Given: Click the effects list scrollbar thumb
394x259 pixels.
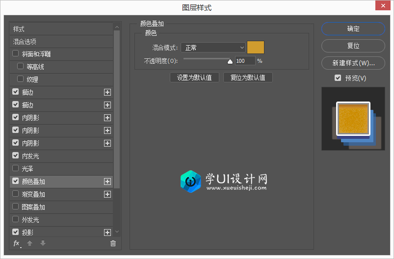Looking at the screenshot, I should [117, 109].
